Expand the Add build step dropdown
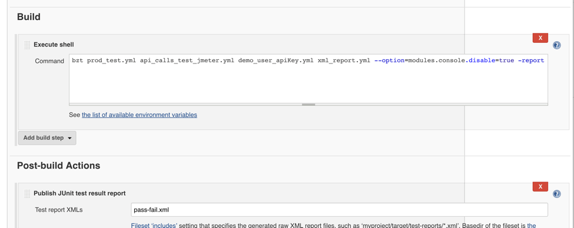 pos(47,138)
